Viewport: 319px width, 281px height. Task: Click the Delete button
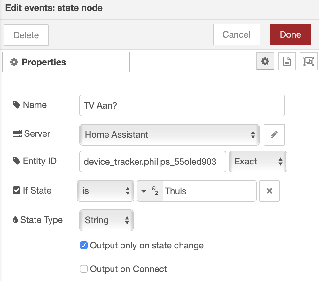pos(26,35)
